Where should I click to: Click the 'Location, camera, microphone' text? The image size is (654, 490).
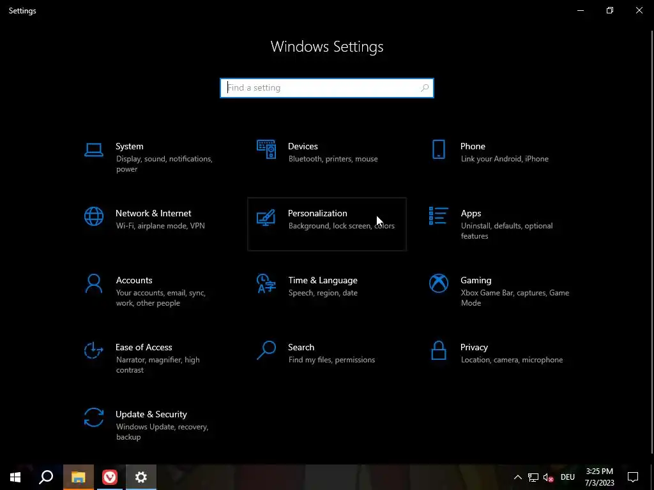point(512,360)
